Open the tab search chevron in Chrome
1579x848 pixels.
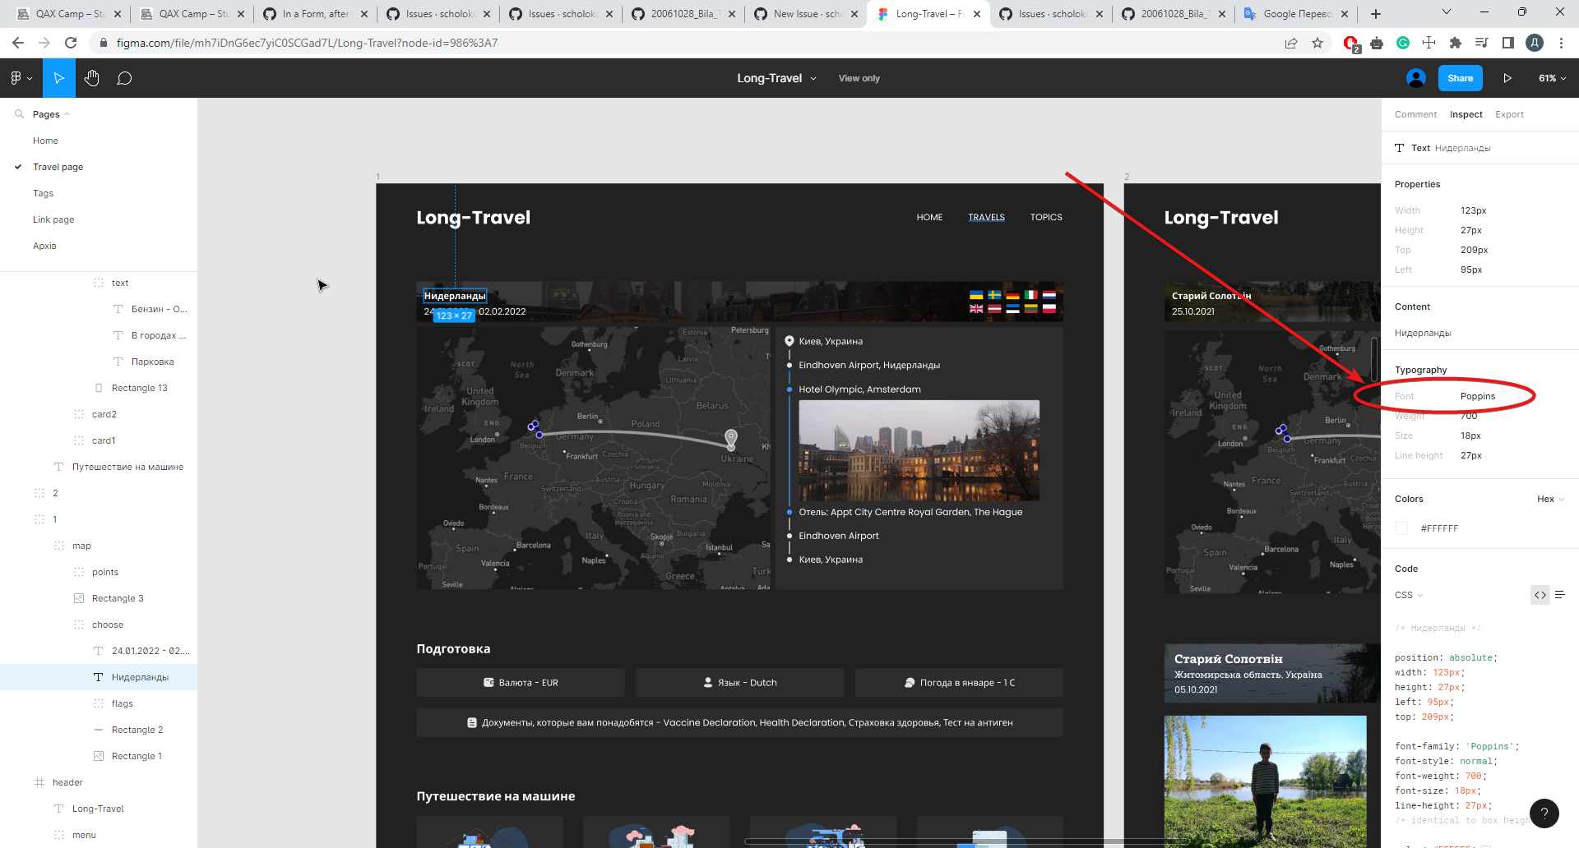(x=1447, y=12)
